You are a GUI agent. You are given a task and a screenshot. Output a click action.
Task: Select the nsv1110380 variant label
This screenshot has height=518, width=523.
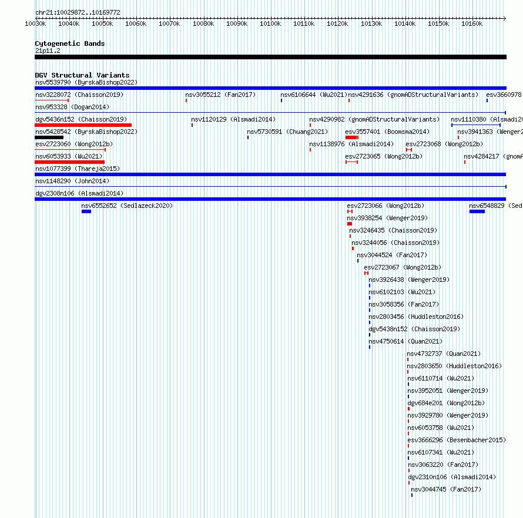[x=468, y=119]
